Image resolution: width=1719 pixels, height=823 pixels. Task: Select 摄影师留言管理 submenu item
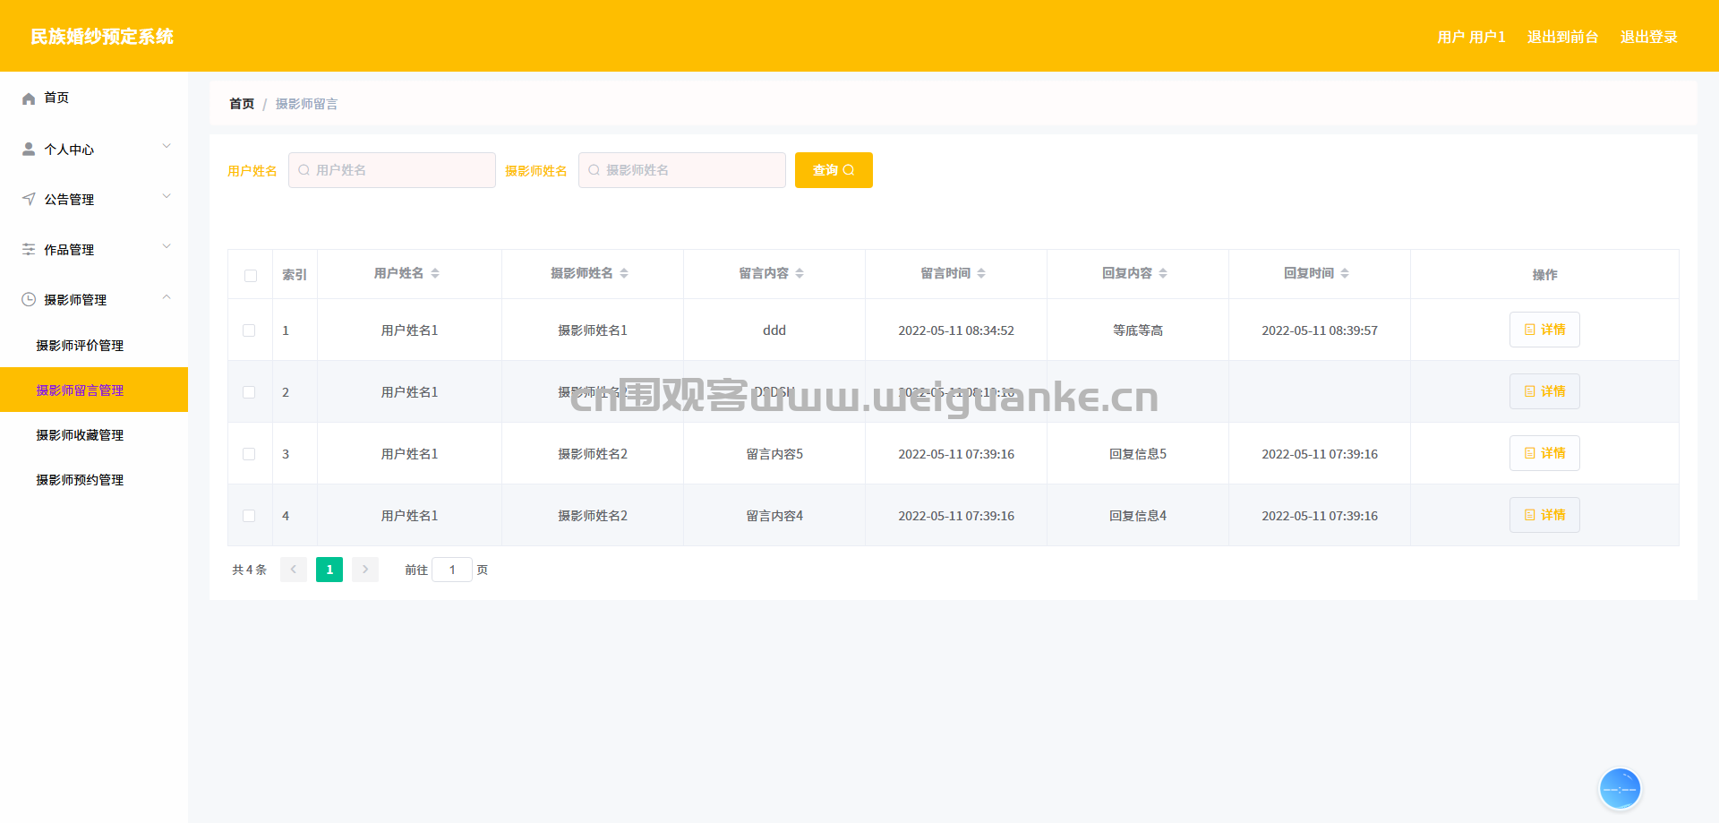coord(94,390)
